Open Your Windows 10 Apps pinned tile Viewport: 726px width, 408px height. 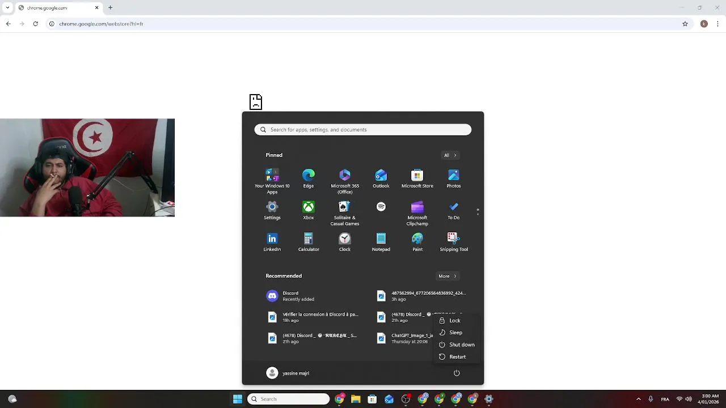(x=272, y=181)
